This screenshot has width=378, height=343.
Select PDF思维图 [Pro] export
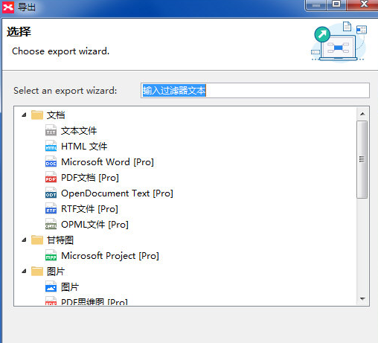point(94,302)
